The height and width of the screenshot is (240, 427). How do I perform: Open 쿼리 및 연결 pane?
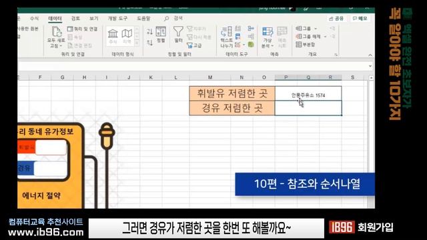[83, 29]
